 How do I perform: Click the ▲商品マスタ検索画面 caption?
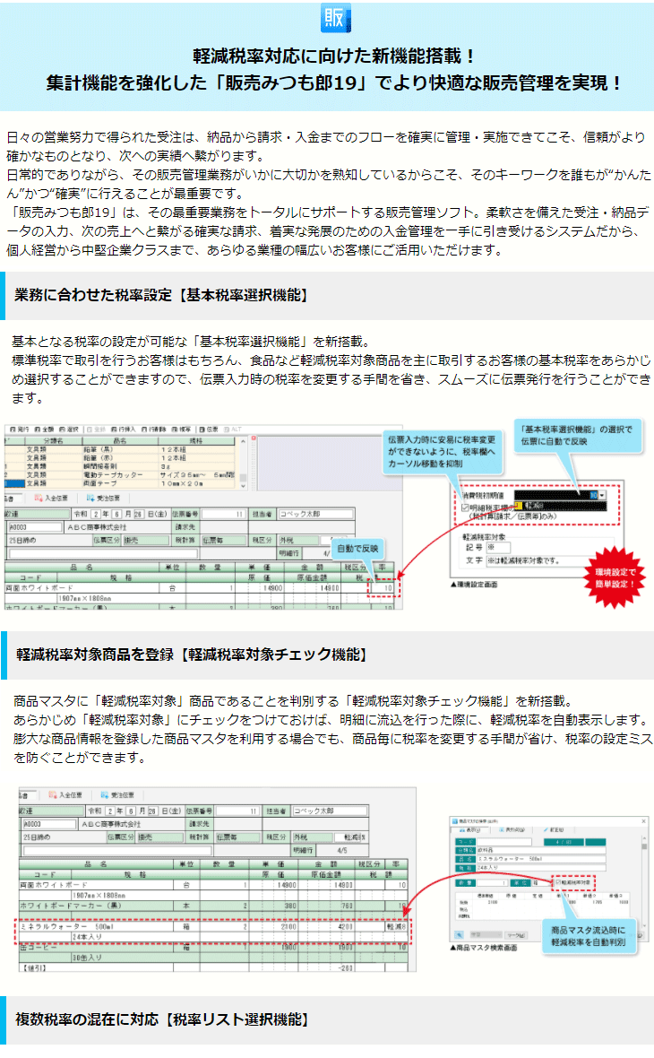[484, 948]
